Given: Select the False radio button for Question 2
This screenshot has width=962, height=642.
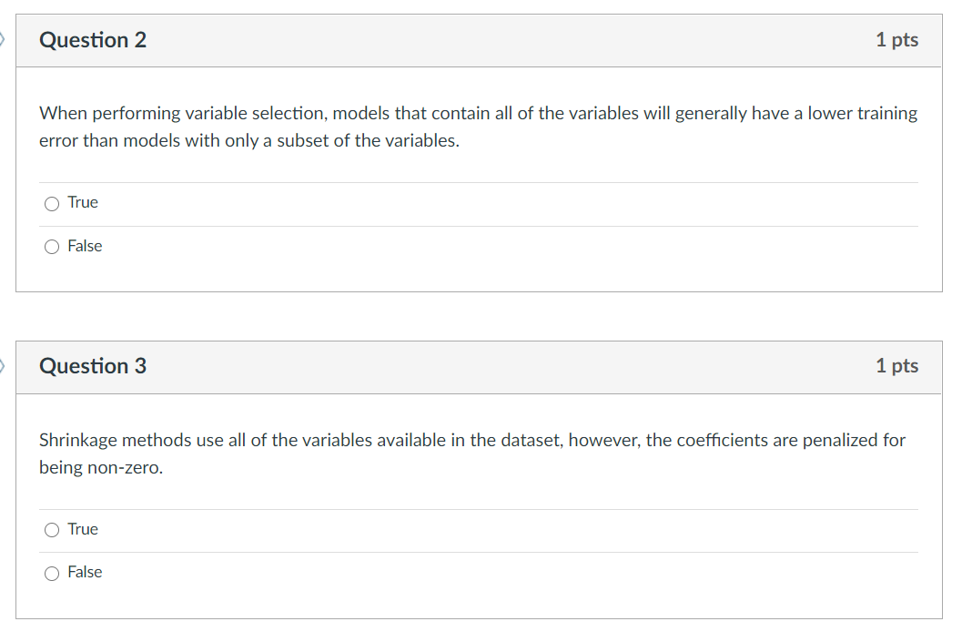Looking at the screenshot, I should [52, 246].
